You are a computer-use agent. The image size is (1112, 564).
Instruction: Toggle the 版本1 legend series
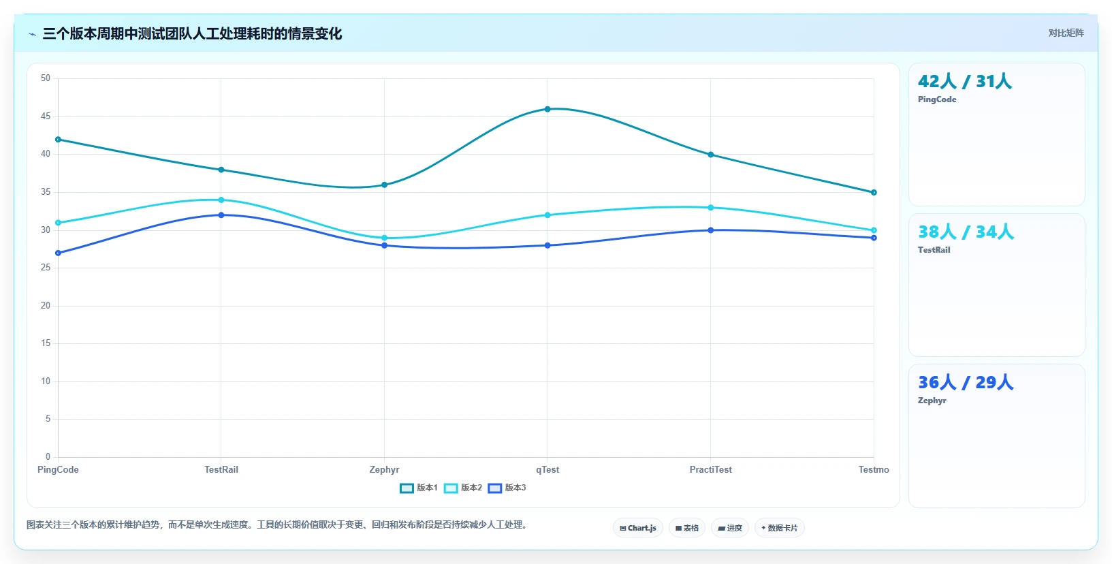pyautogui.click(x=419, y=488)
